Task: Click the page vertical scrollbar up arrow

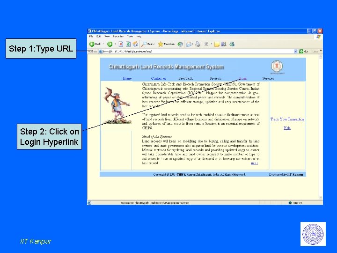Action: (x=321, y=57)
